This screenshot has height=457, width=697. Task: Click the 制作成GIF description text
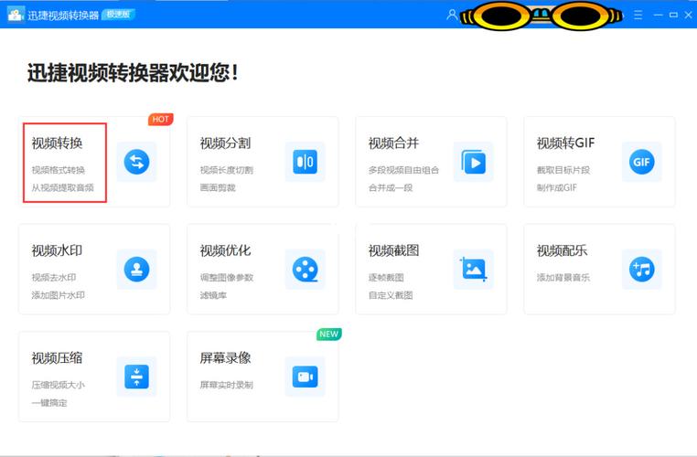pyautogui.click(x=557, y=188)
